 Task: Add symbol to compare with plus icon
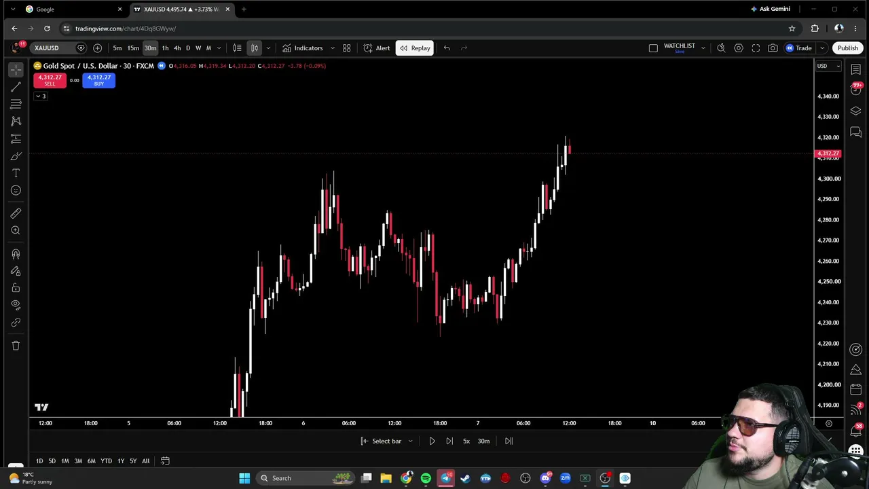(97, 48)
